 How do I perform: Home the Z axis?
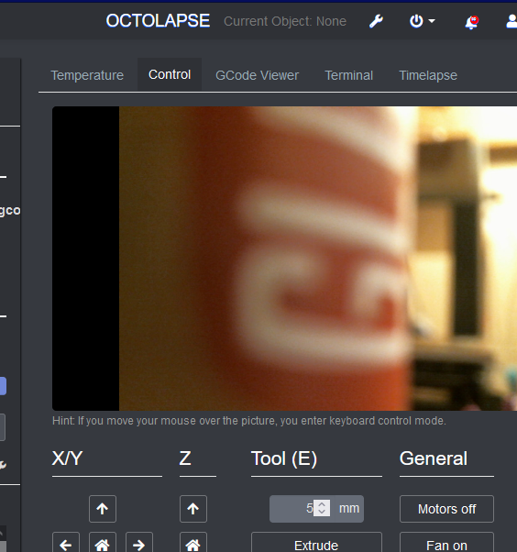(x=193, y=542)
